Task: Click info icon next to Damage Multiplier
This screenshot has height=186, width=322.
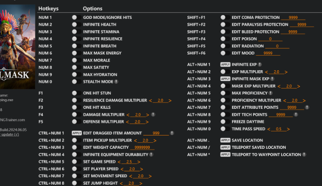Action: pos(153,114)
